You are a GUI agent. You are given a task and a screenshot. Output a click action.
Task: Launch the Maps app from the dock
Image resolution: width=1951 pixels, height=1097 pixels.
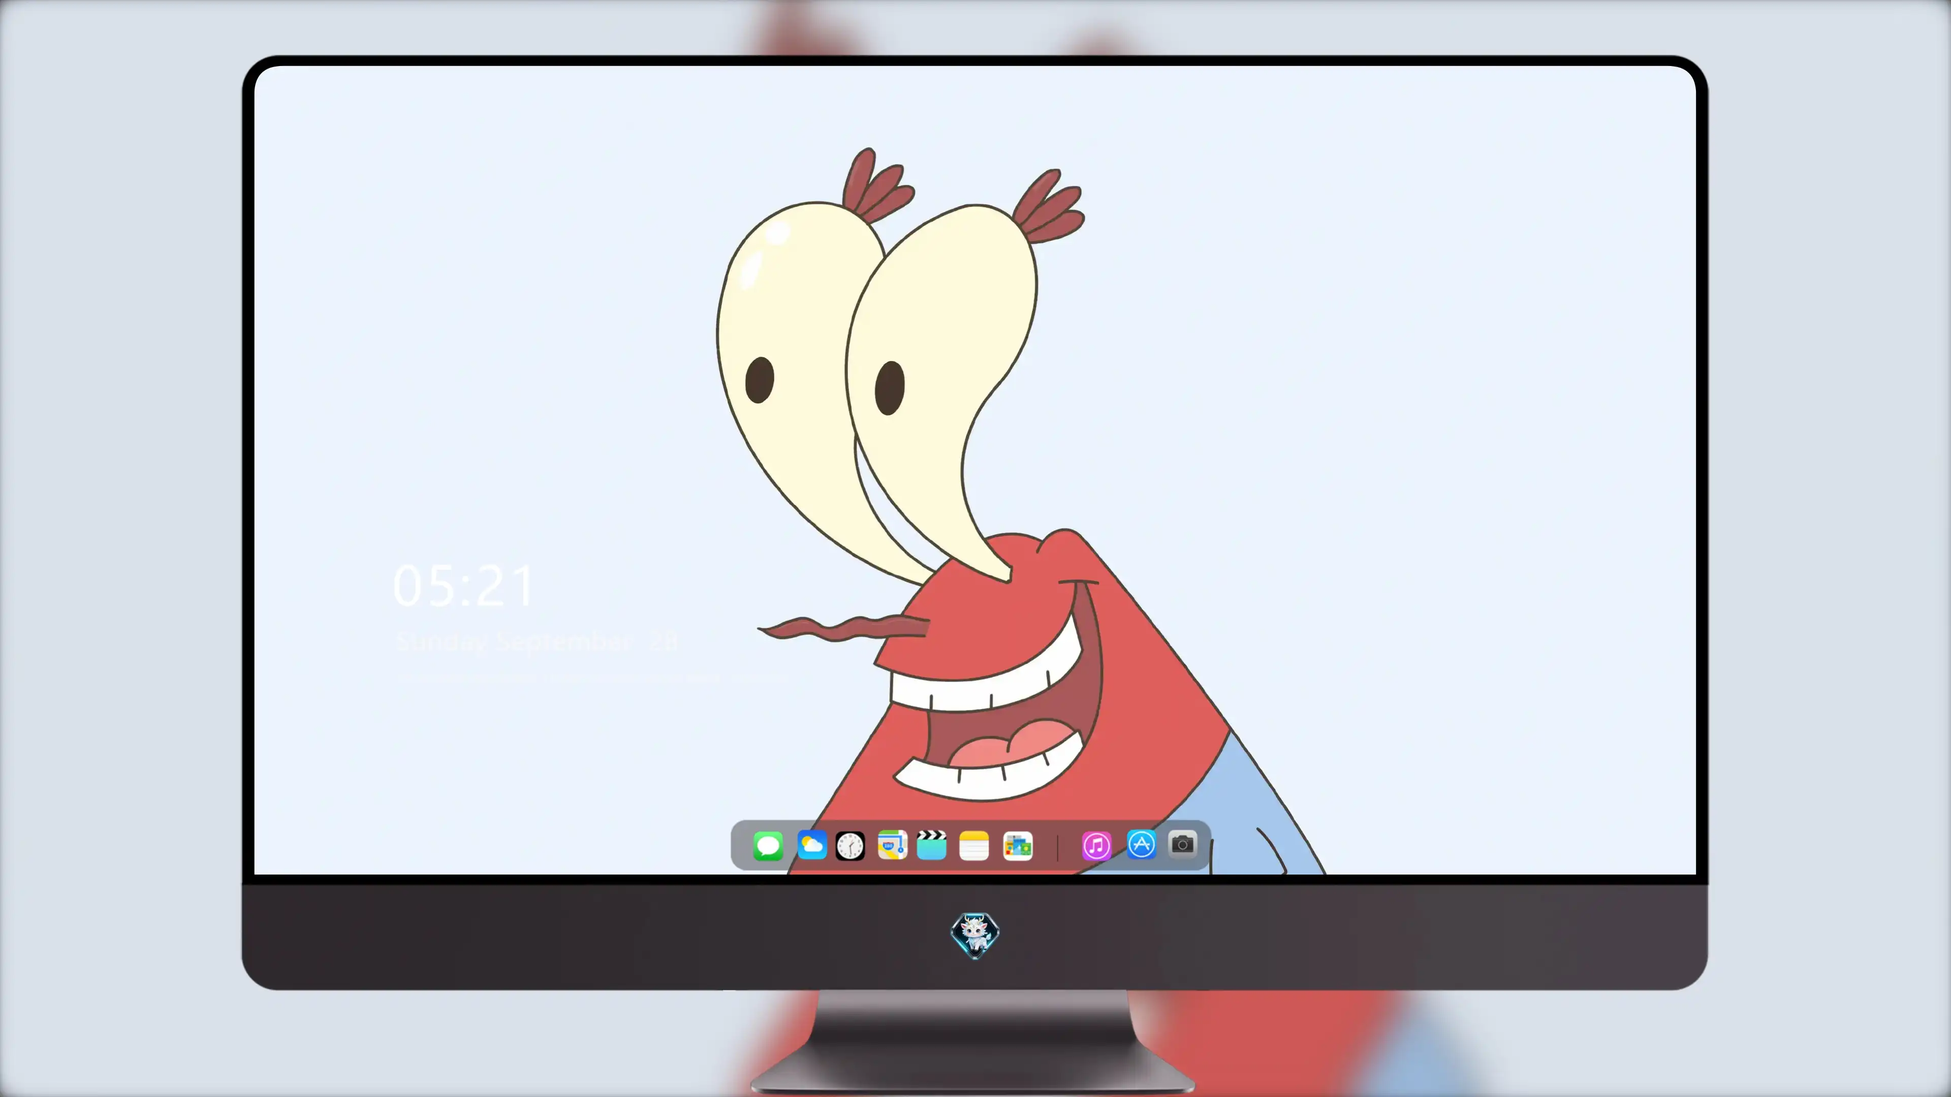click(x=892, y=845)
